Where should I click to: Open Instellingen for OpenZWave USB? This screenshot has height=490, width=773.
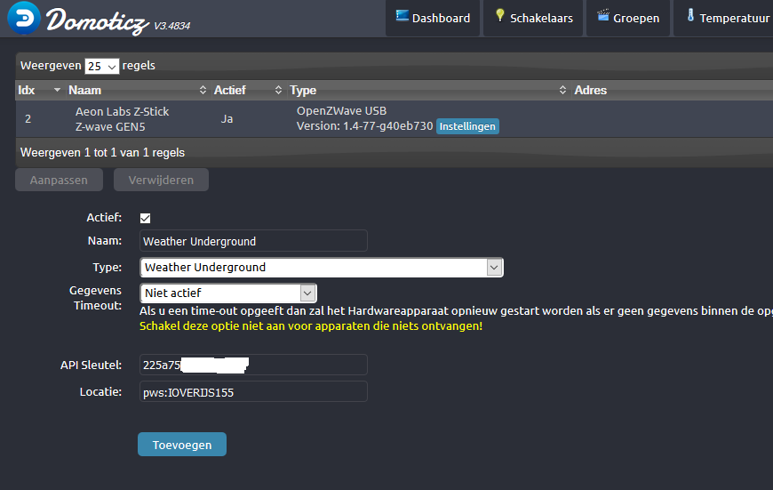point(467,126)
